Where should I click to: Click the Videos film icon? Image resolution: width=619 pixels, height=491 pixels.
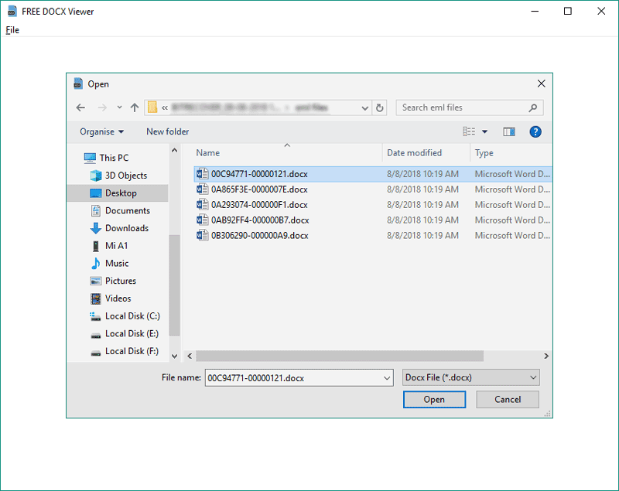click(x=95, y=298)
